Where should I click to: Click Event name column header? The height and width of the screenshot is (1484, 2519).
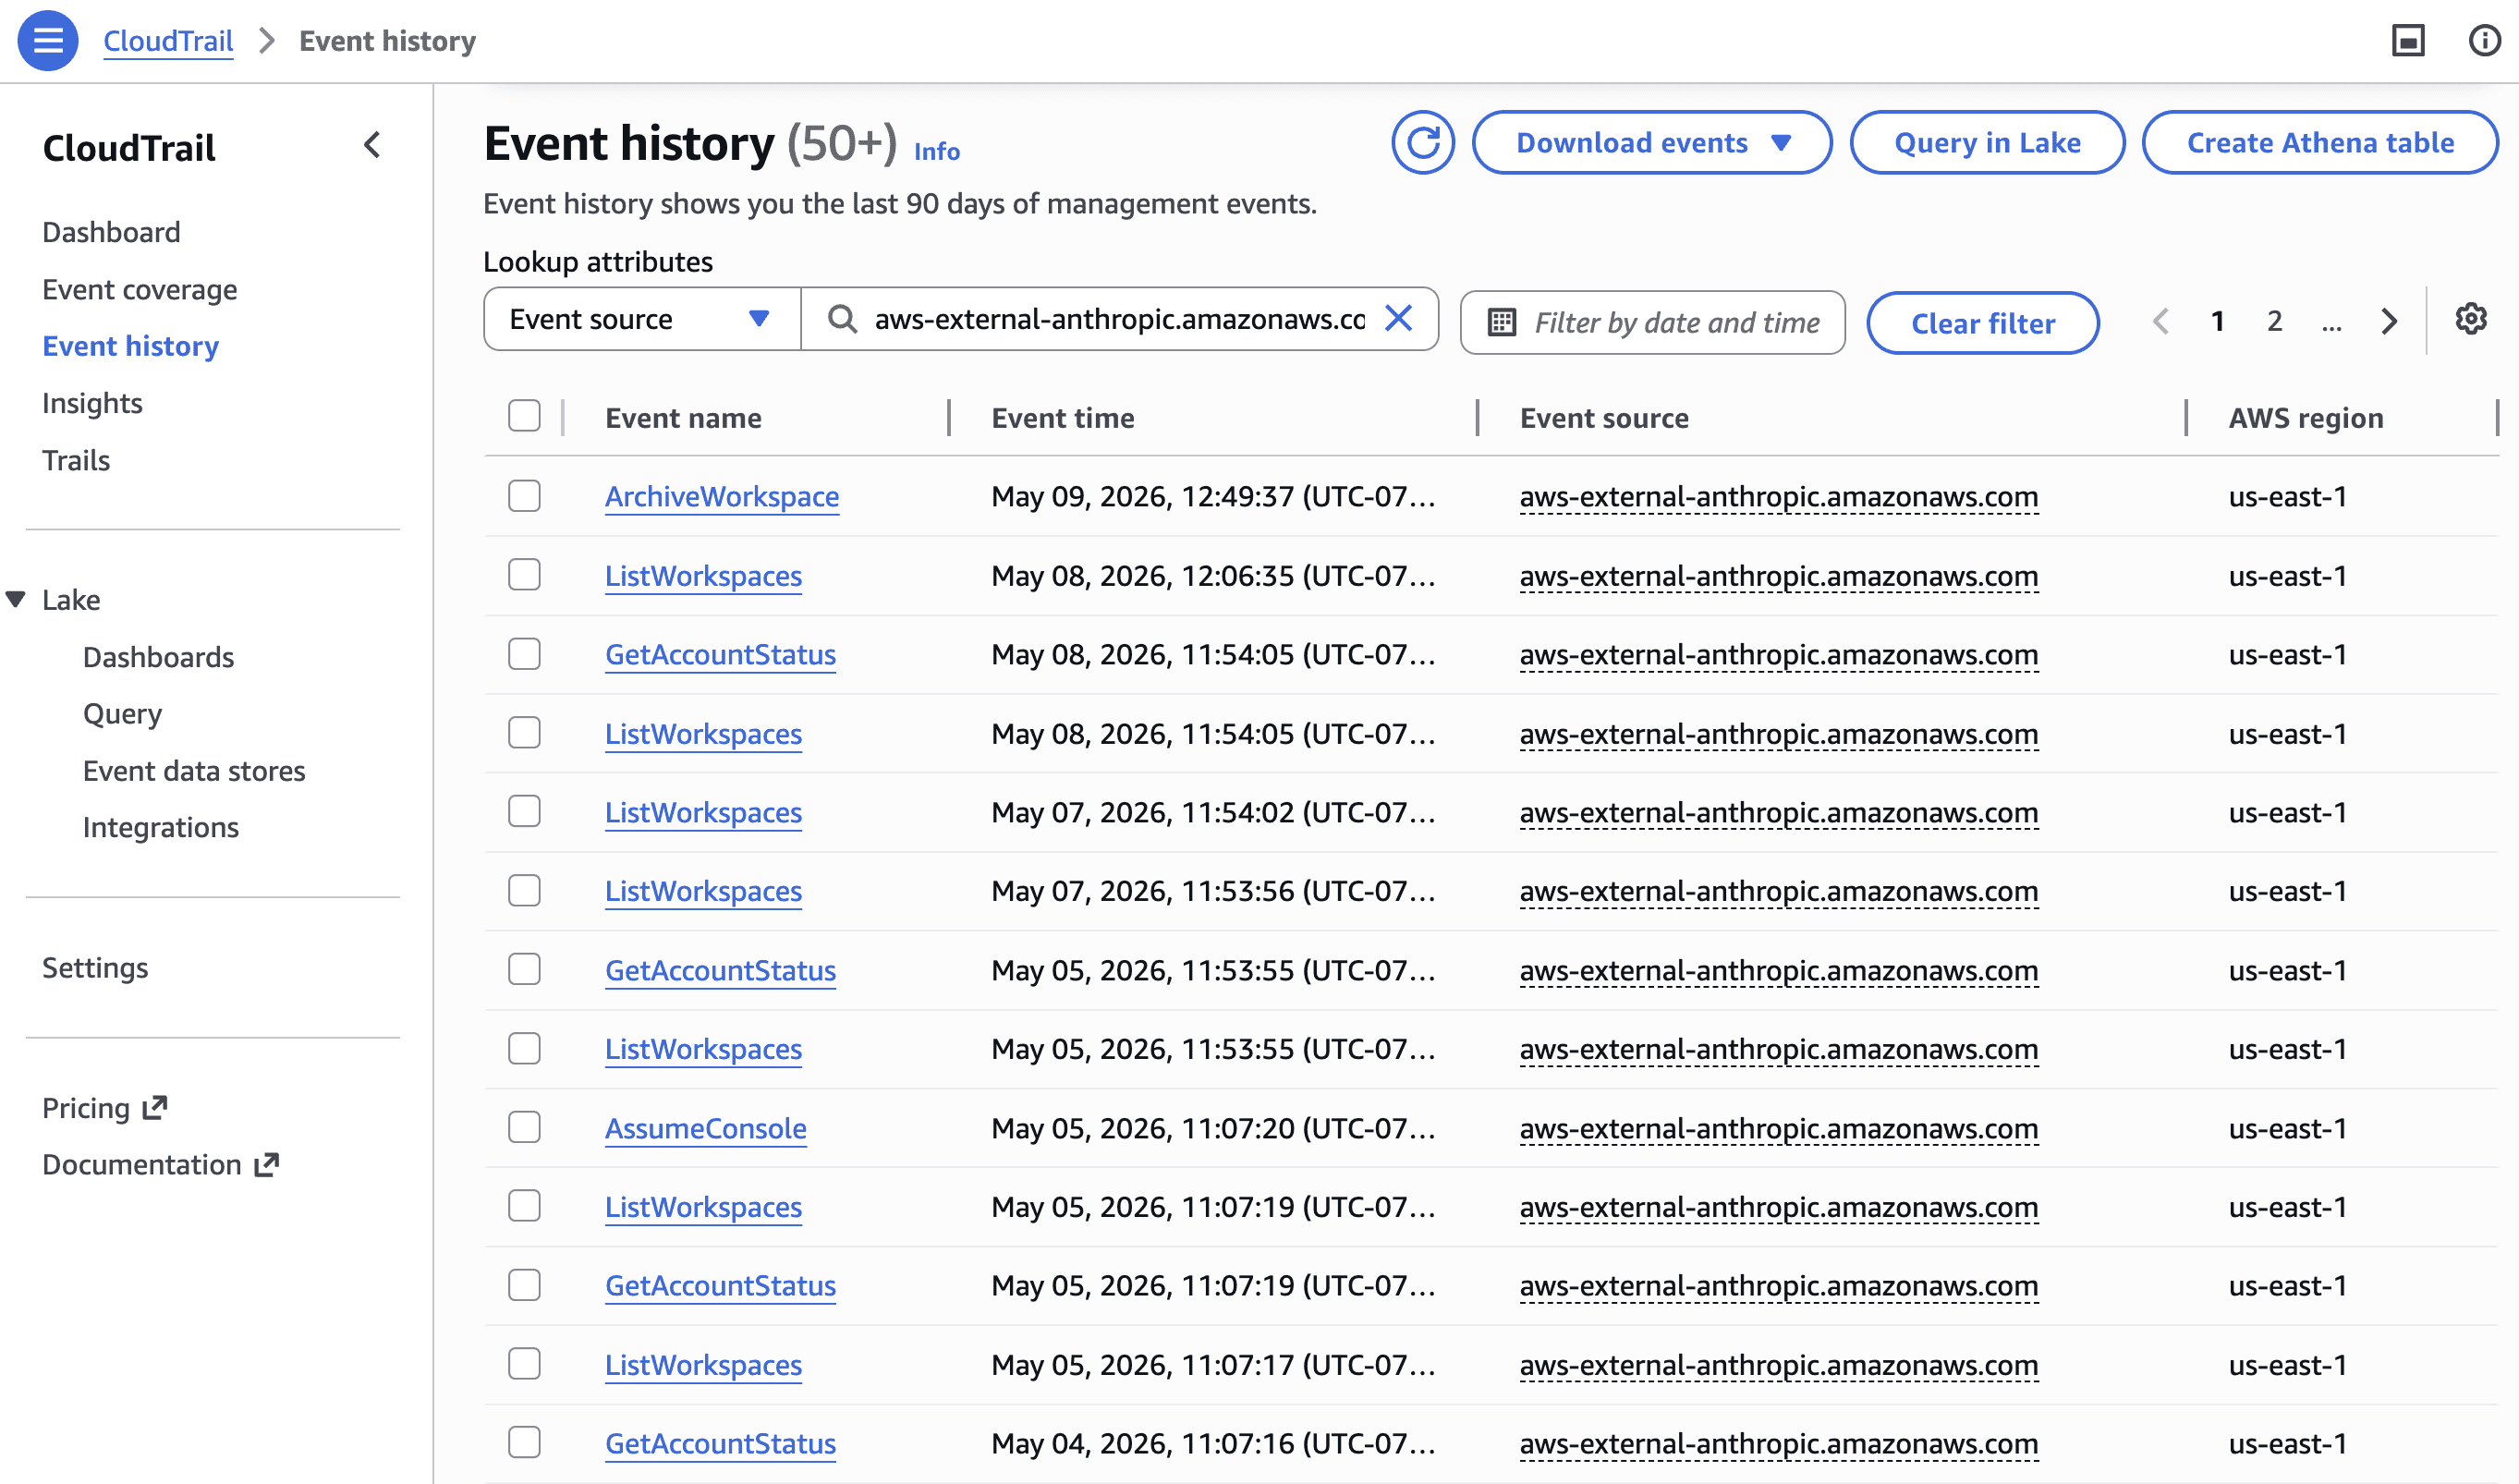click(x=683, y=418)
